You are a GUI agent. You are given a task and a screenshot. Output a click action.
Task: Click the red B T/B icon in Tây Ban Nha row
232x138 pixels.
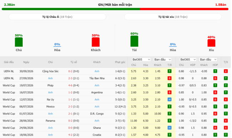(x=170, y=78)
